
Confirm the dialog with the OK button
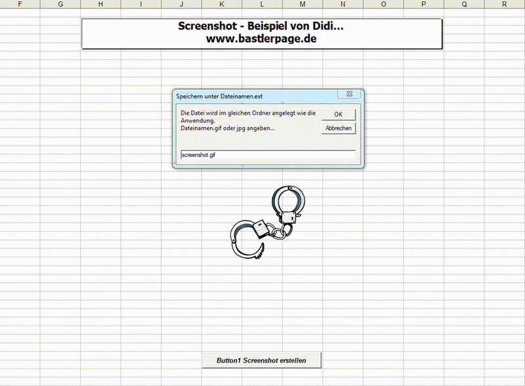[x=338, y=114]
